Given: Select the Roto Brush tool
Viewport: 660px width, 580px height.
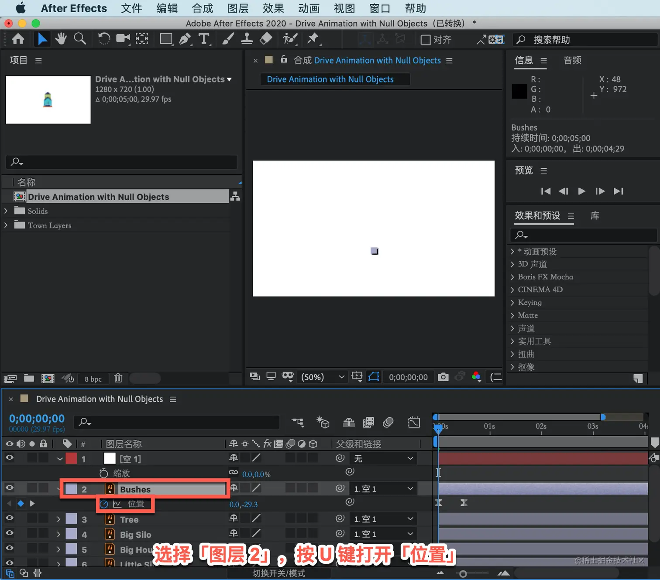Looking at the screenshot, I should coord(290,39).
